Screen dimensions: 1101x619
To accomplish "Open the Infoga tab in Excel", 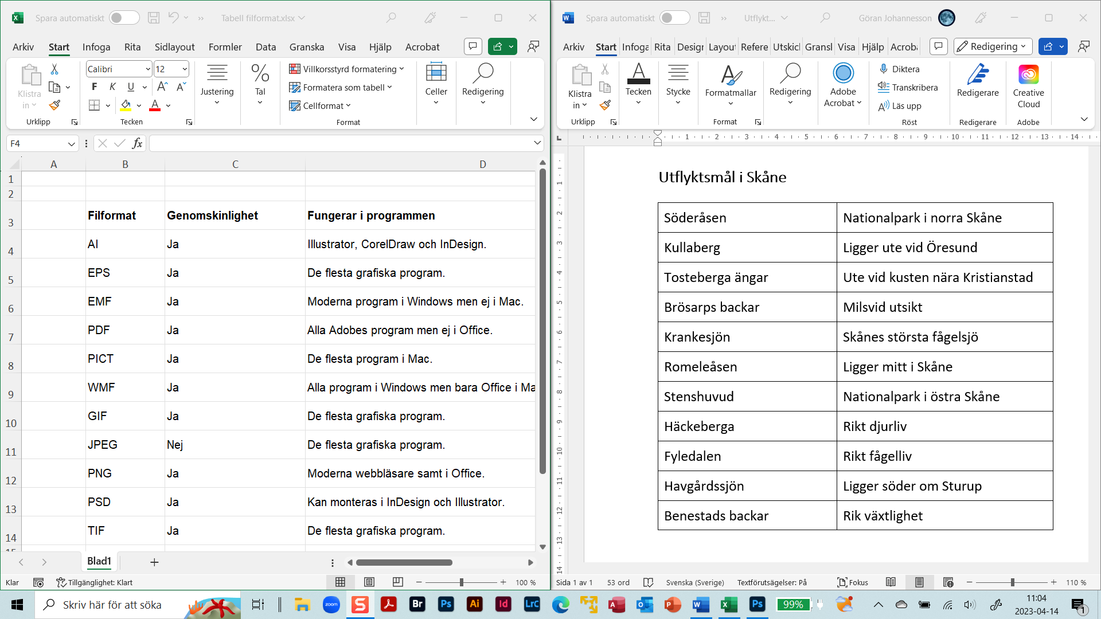I will (96, 47).
